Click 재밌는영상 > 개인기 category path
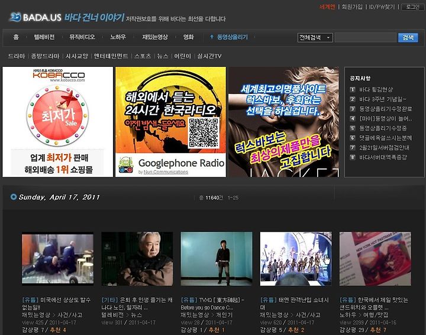The width and height of the screenshot is (426, 335). (206, 315)
